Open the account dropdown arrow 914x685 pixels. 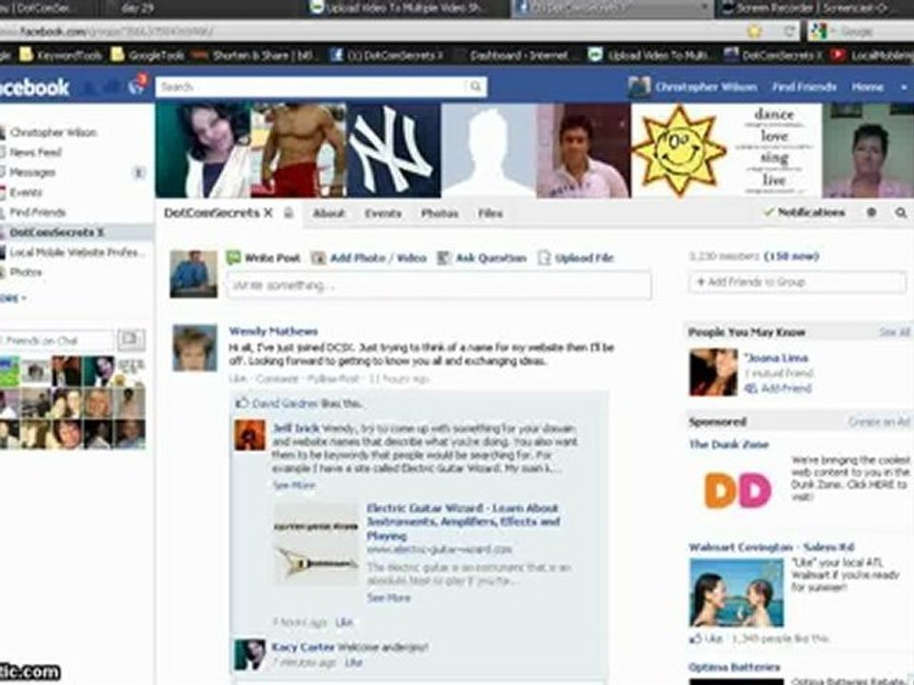pyautogui.click(x=904, y=88)
